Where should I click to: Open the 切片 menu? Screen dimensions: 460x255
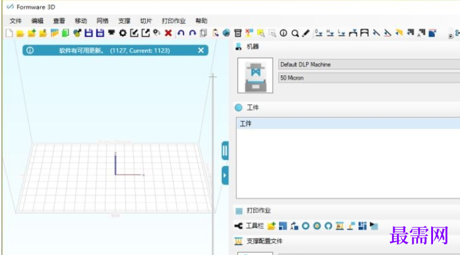(146, 21)
